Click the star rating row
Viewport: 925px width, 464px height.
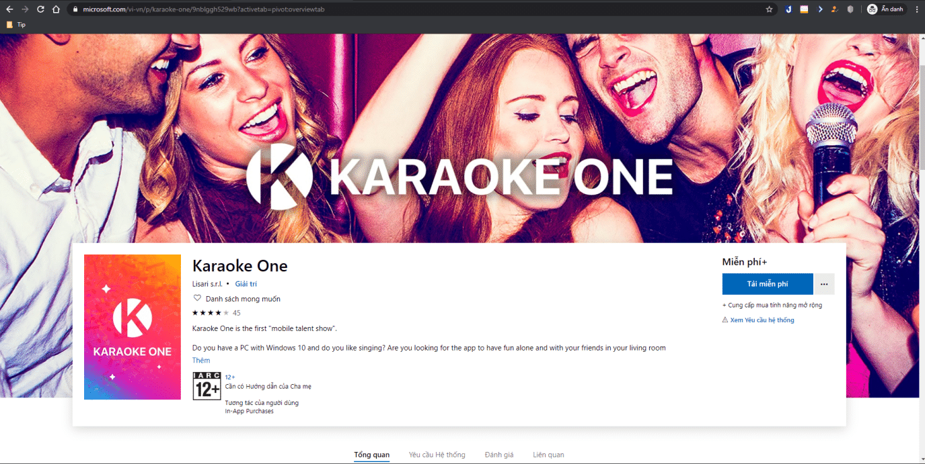click(211, 313)
